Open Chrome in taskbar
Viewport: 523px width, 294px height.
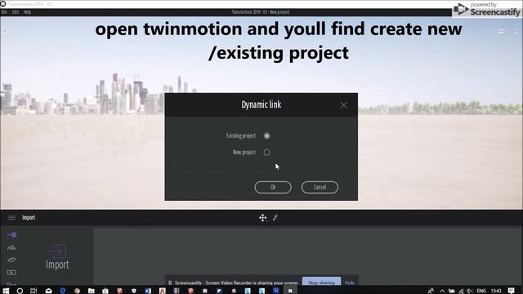[x=77, y=291]
